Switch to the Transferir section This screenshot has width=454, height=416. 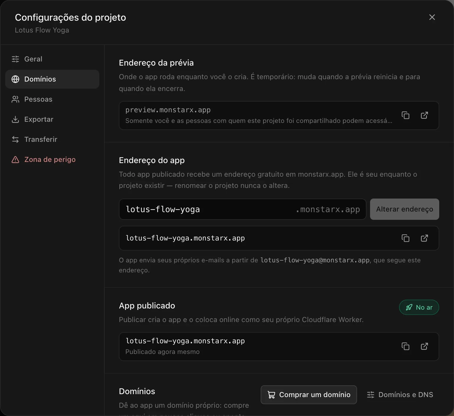tap(52, 139)
